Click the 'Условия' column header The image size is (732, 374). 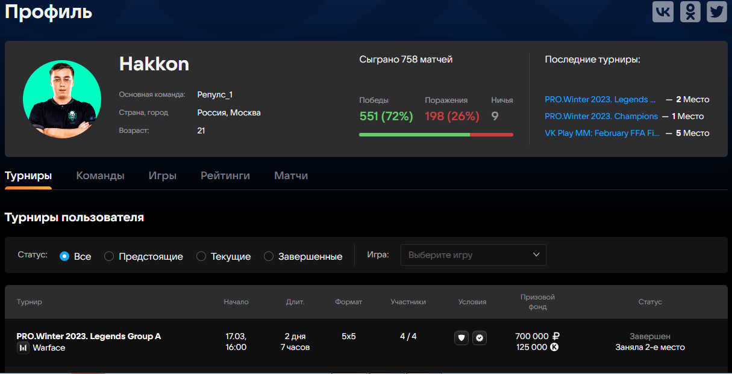click(x=472, y=302)
